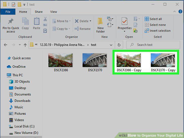This screenshot has height=138, width=184.
Task: Click the Rename button
Action: tap(82, 29)
